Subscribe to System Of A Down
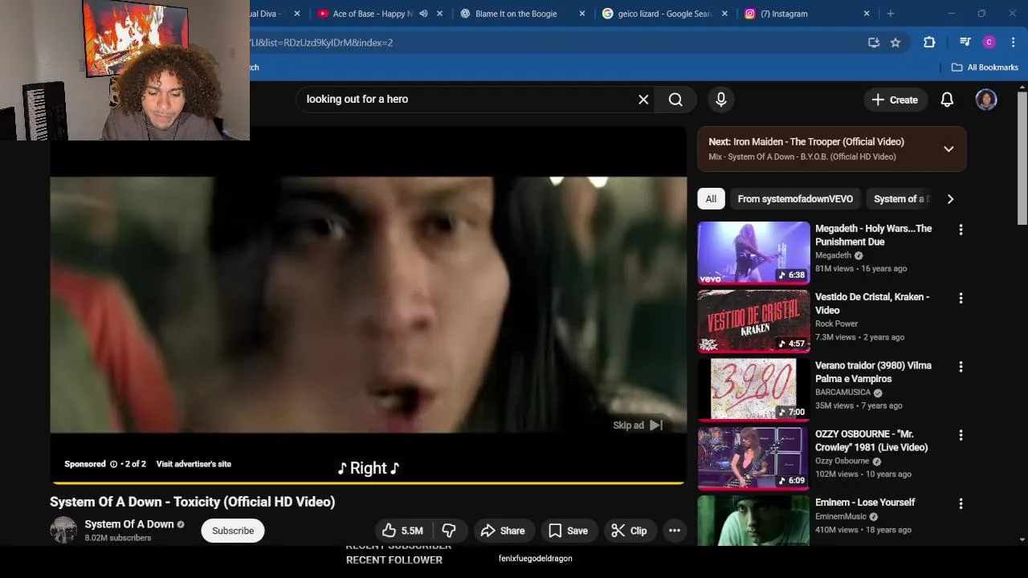Image resolution: width=1028 pixels, height=578 pixels. [233, 531]
